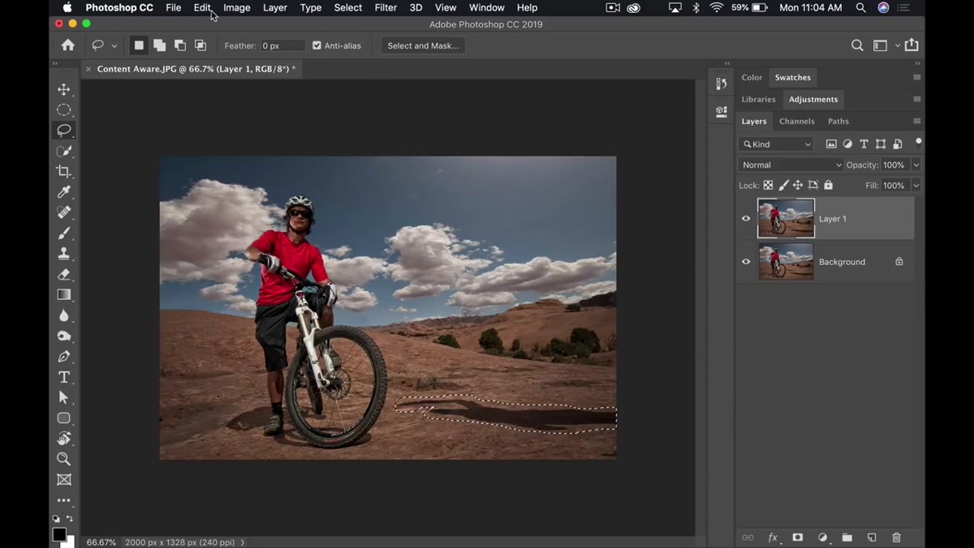Enable the Add to selection mode

159,45
